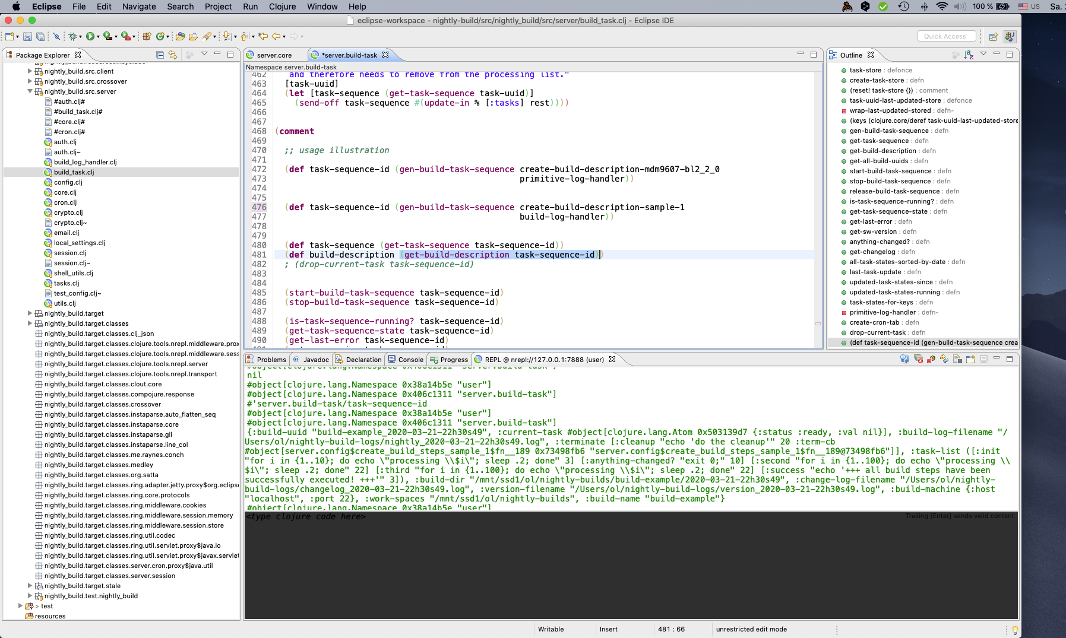Interrupt the REPL evaluation with the gear icon
1066x638 pixels.
(931, 359)
